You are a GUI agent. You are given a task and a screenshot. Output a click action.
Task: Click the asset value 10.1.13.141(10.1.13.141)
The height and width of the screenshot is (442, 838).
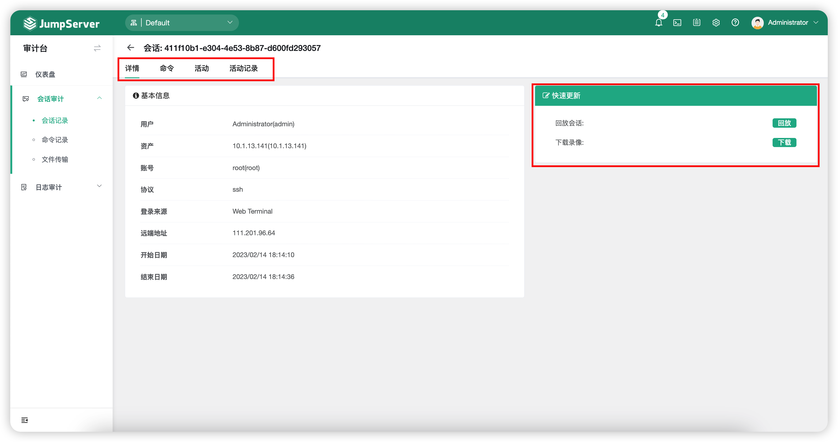pos(269,146)
